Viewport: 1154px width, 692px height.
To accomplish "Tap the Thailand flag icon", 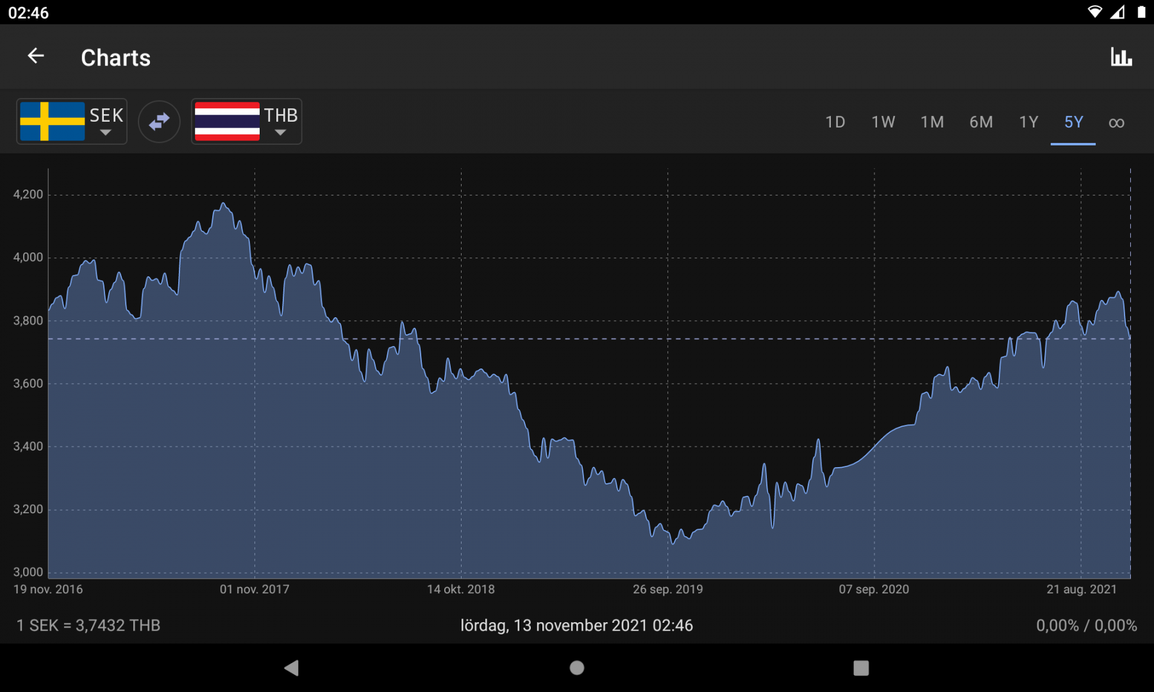I will pos(227,121).
